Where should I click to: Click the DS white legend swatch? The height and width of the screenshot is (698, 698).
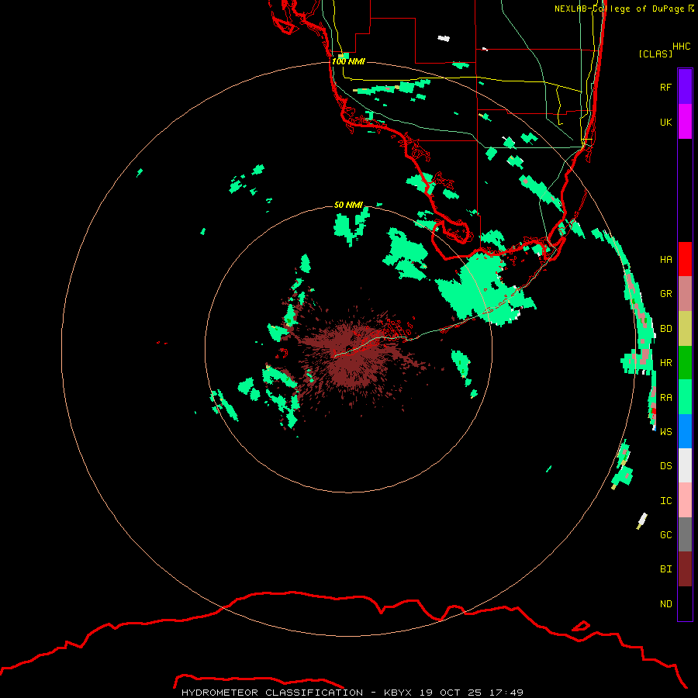click(685, 465)
